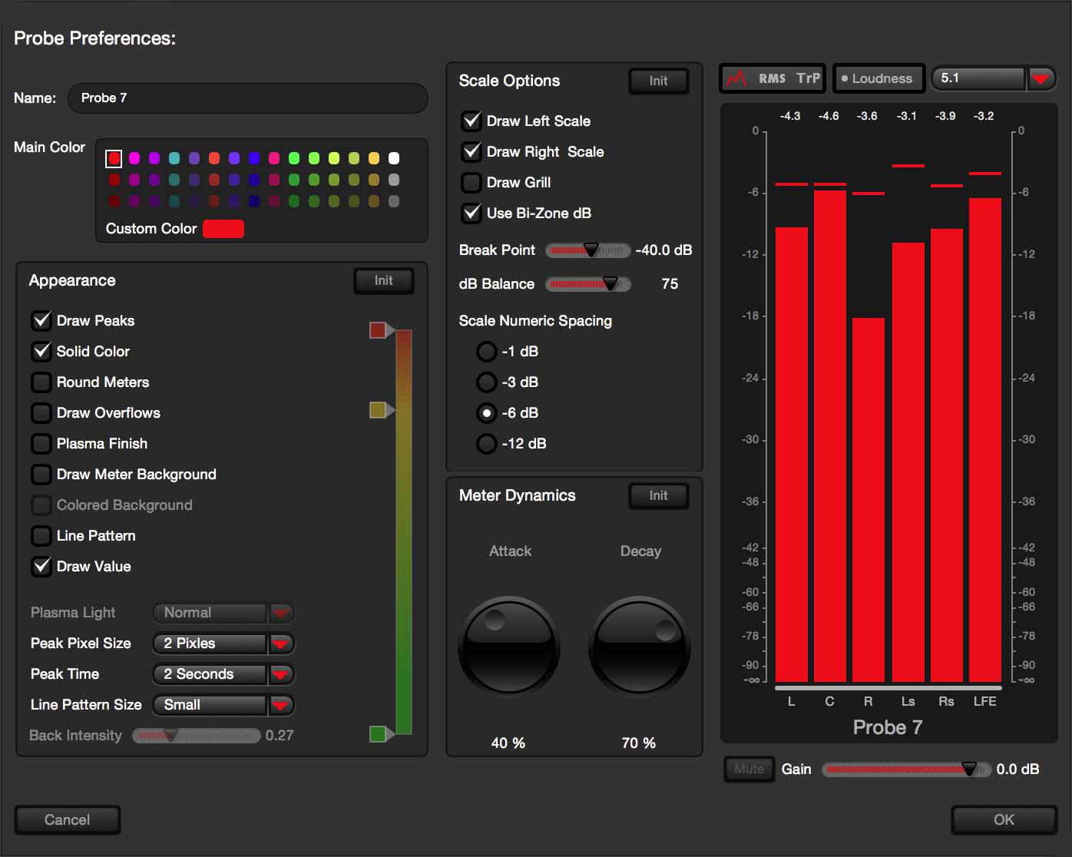Toggle Solid Color checkbox
This screenshot has width=1072, height=857.
41,351
